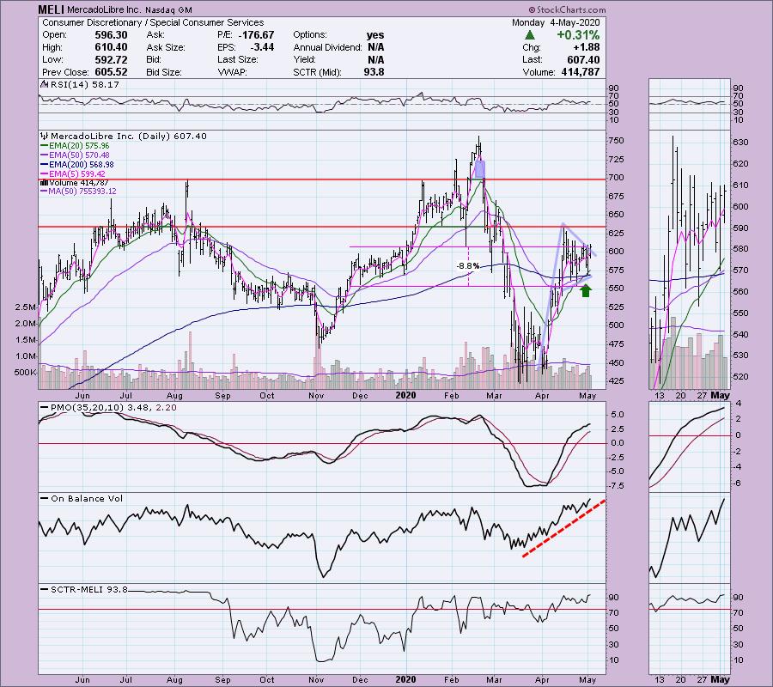Click the EMA(200) 568.98 legend entry
This screenshot has height=687, width=773.
[81, 165]
